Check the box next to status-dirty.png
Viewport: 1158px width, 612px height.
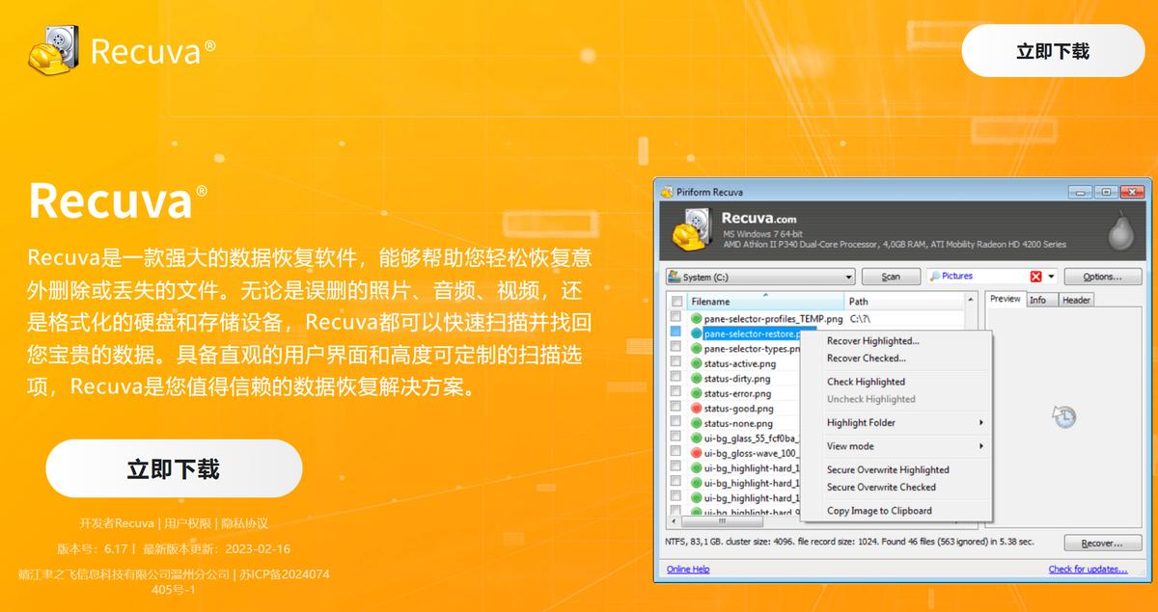(x=675, y=379)
